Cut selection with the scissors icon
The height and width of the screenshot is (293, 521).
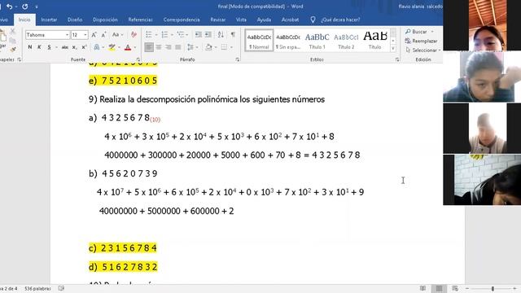[x=13, y=31]
